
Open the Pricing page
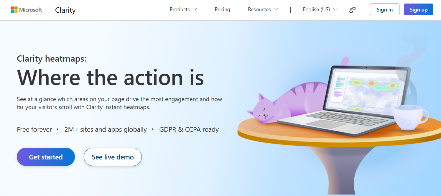point(222,9)
